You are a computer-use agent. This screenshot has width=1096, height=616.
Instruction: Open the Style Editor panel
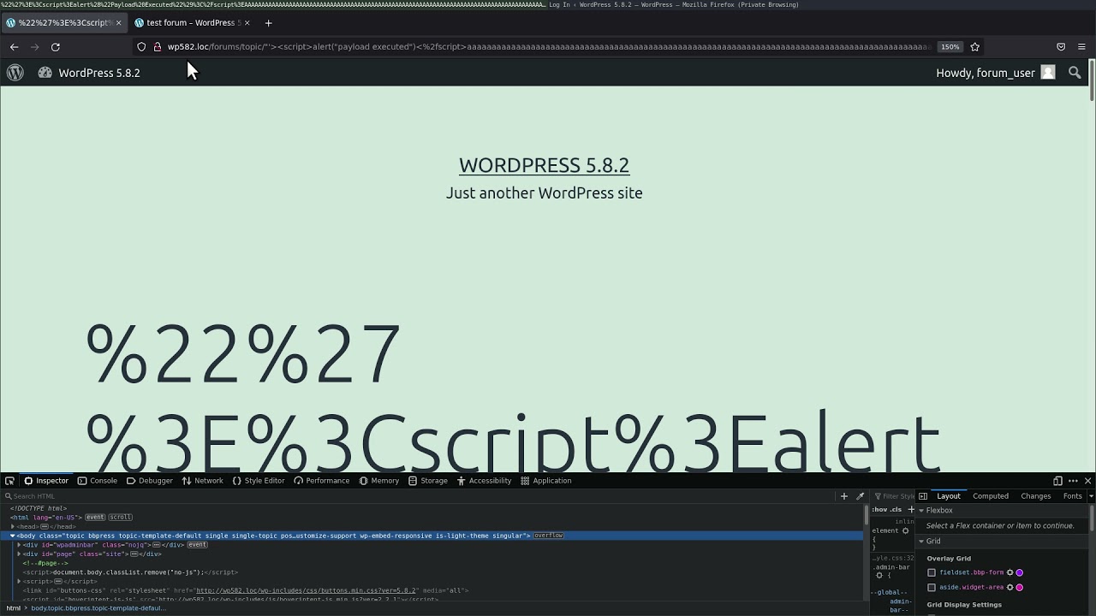[x=259, y=481]
